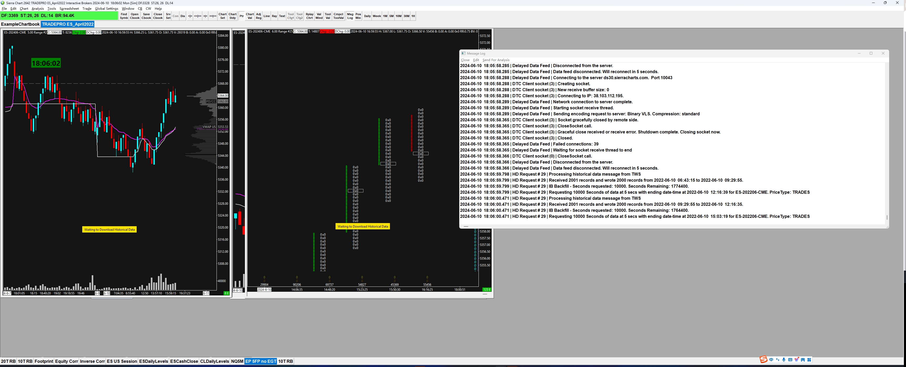Open the Chart Stdy studies button
Screen dimensions: 906x367
point(233,16)
